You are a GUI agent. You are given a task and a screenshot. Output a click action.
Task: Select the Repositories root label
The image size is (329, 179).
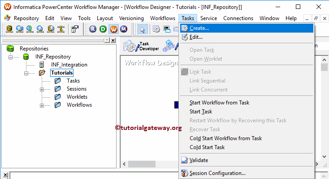tap(34, 49)
